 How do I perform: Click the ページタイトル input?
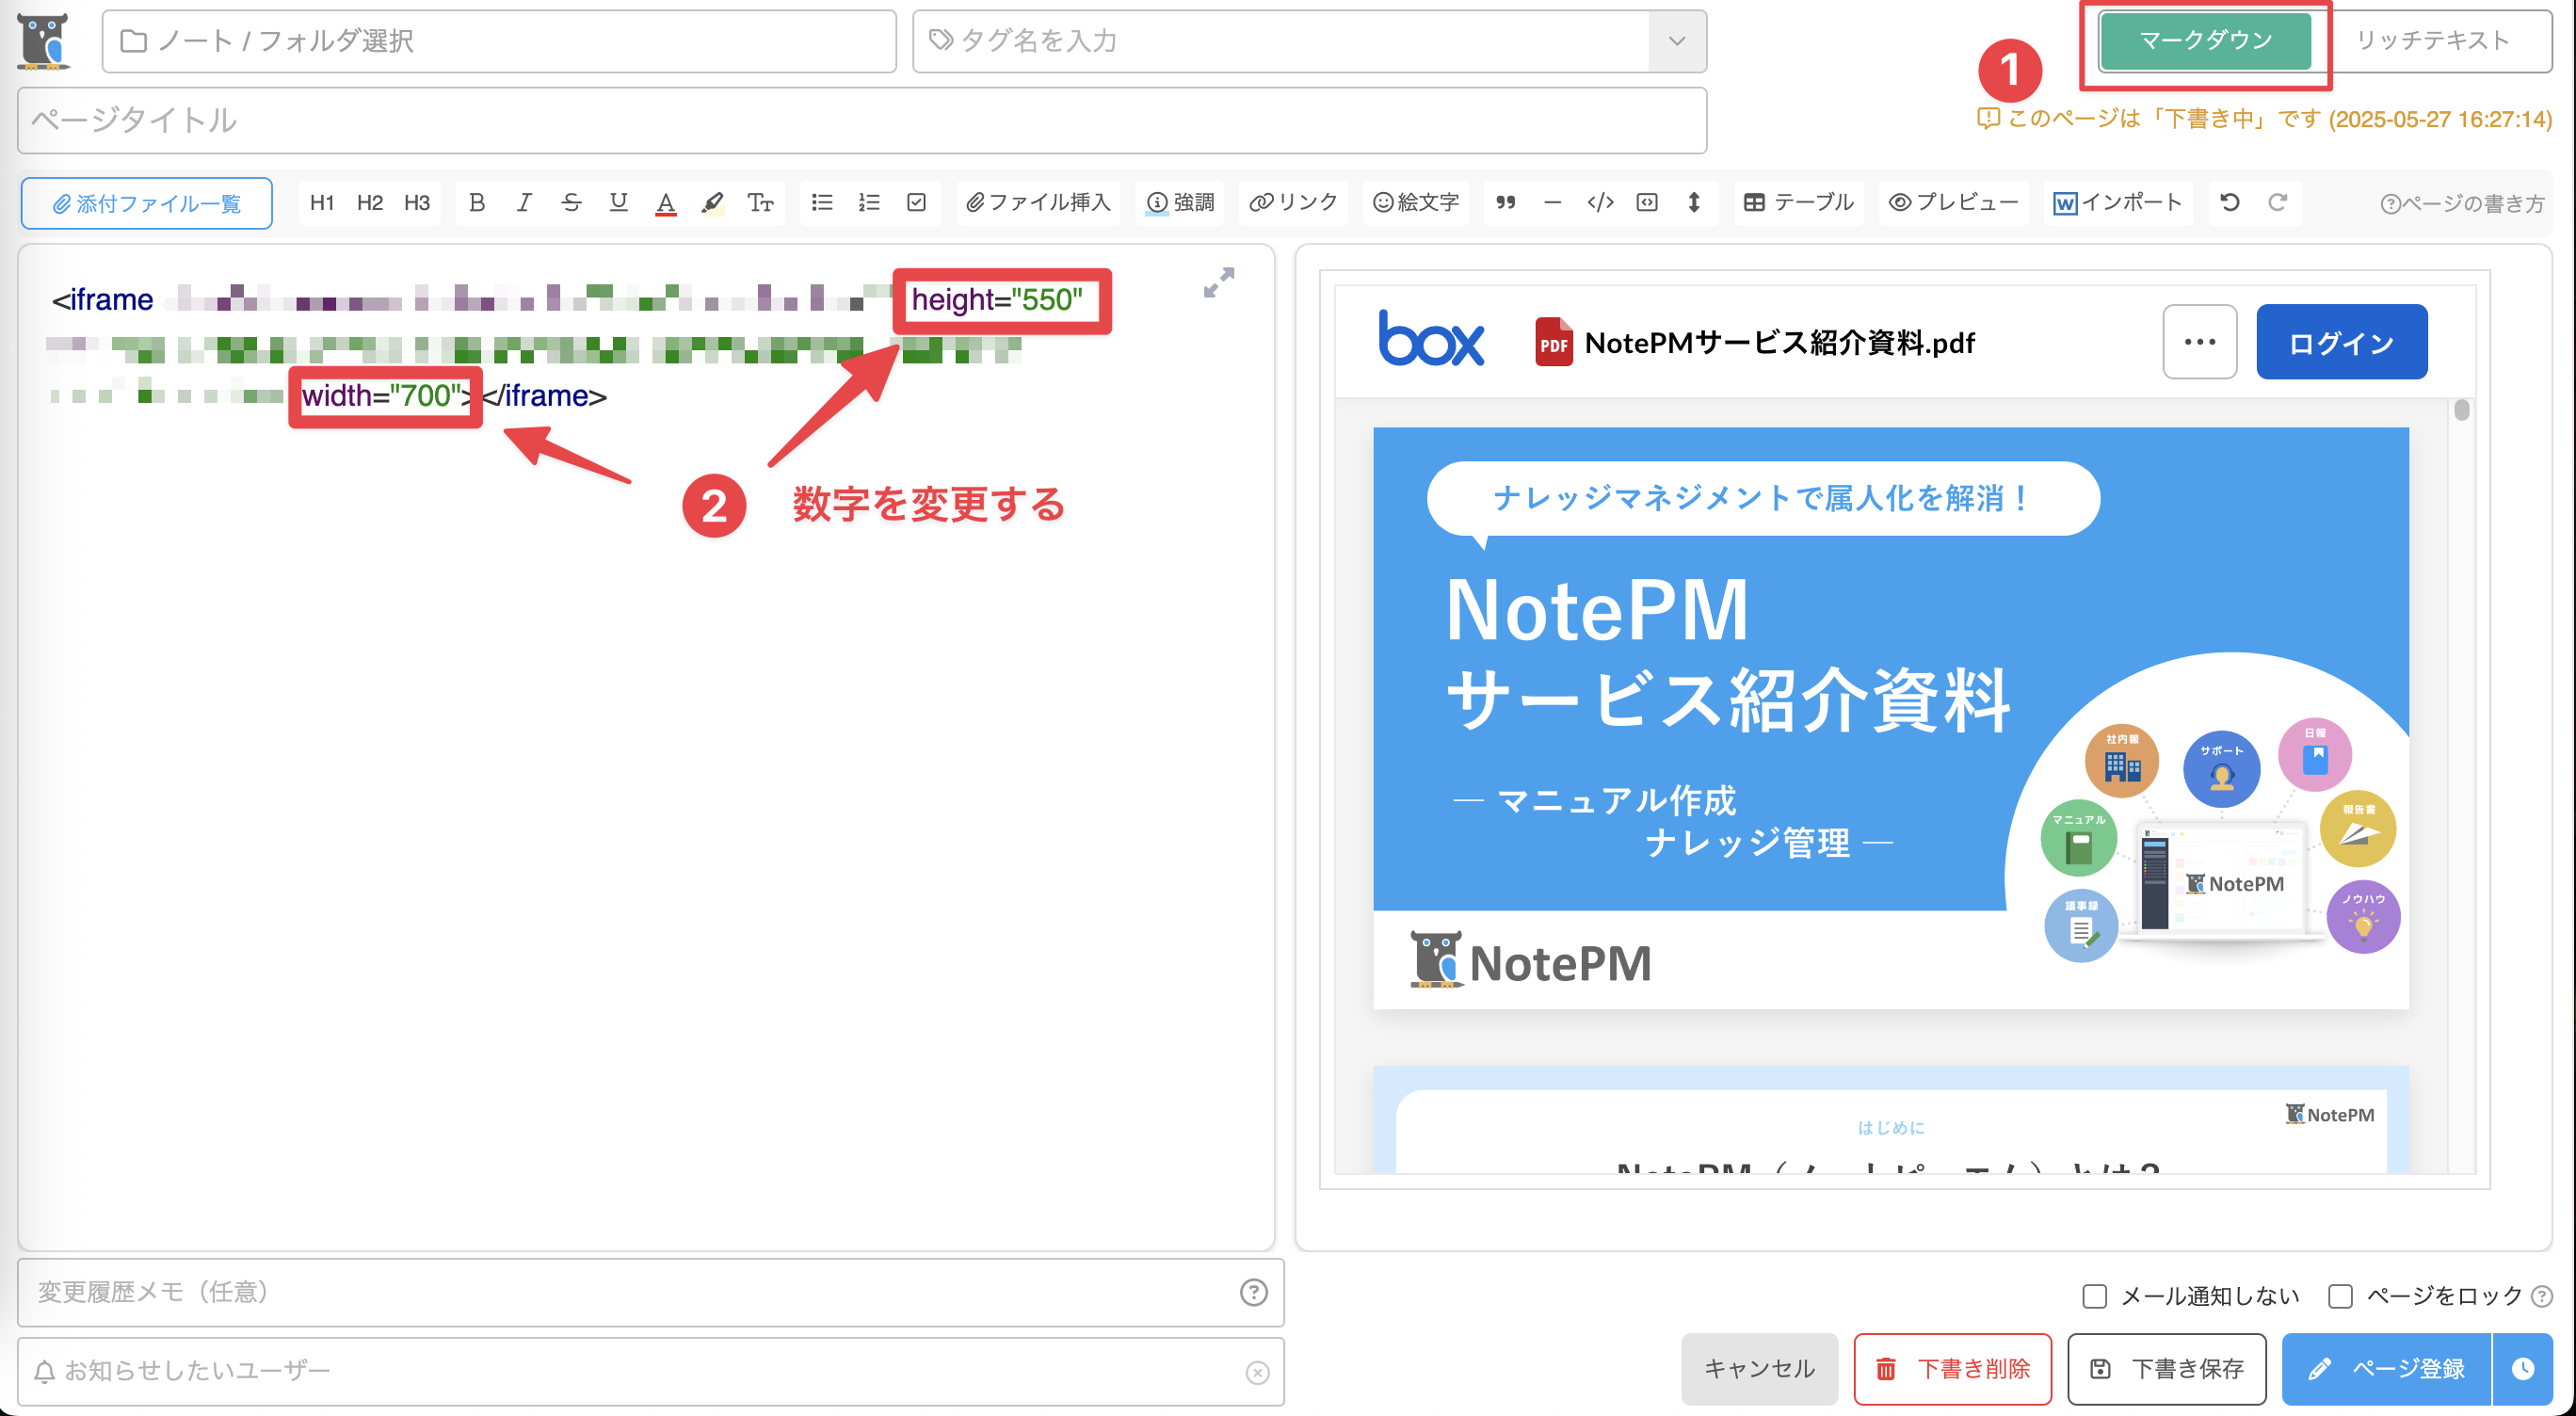pos(861,120)
